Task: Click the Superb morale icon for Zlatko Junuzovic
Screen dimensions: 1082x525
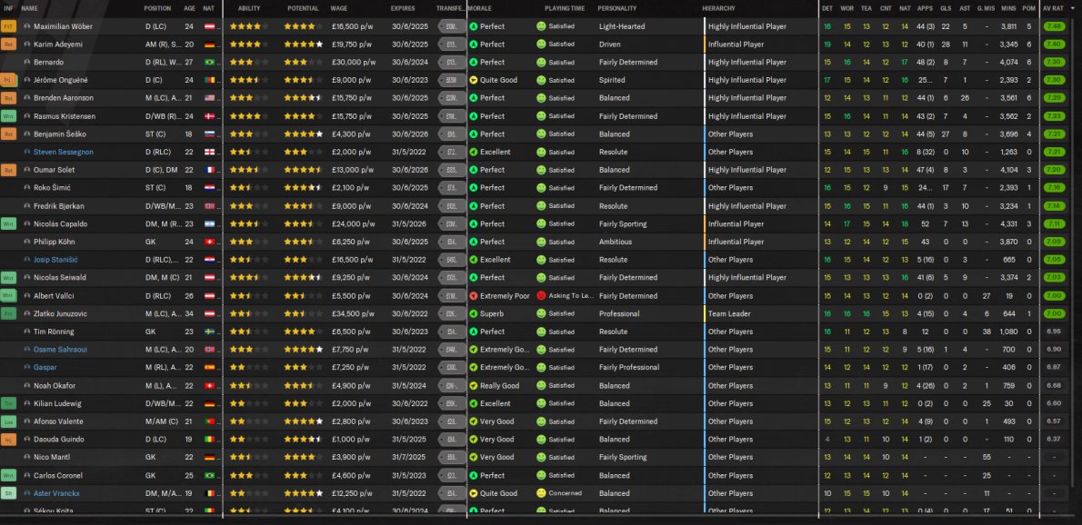Action: tap(474, 313)
